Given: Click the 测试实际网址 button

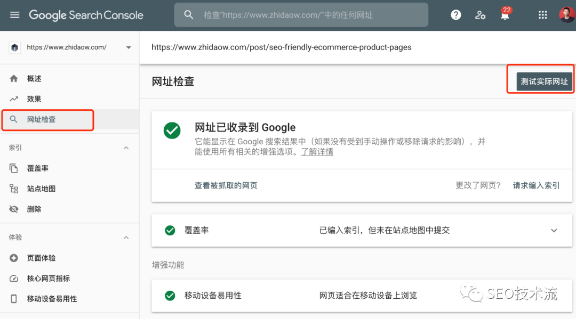Looking at the screenshot, I should (544, 82).
